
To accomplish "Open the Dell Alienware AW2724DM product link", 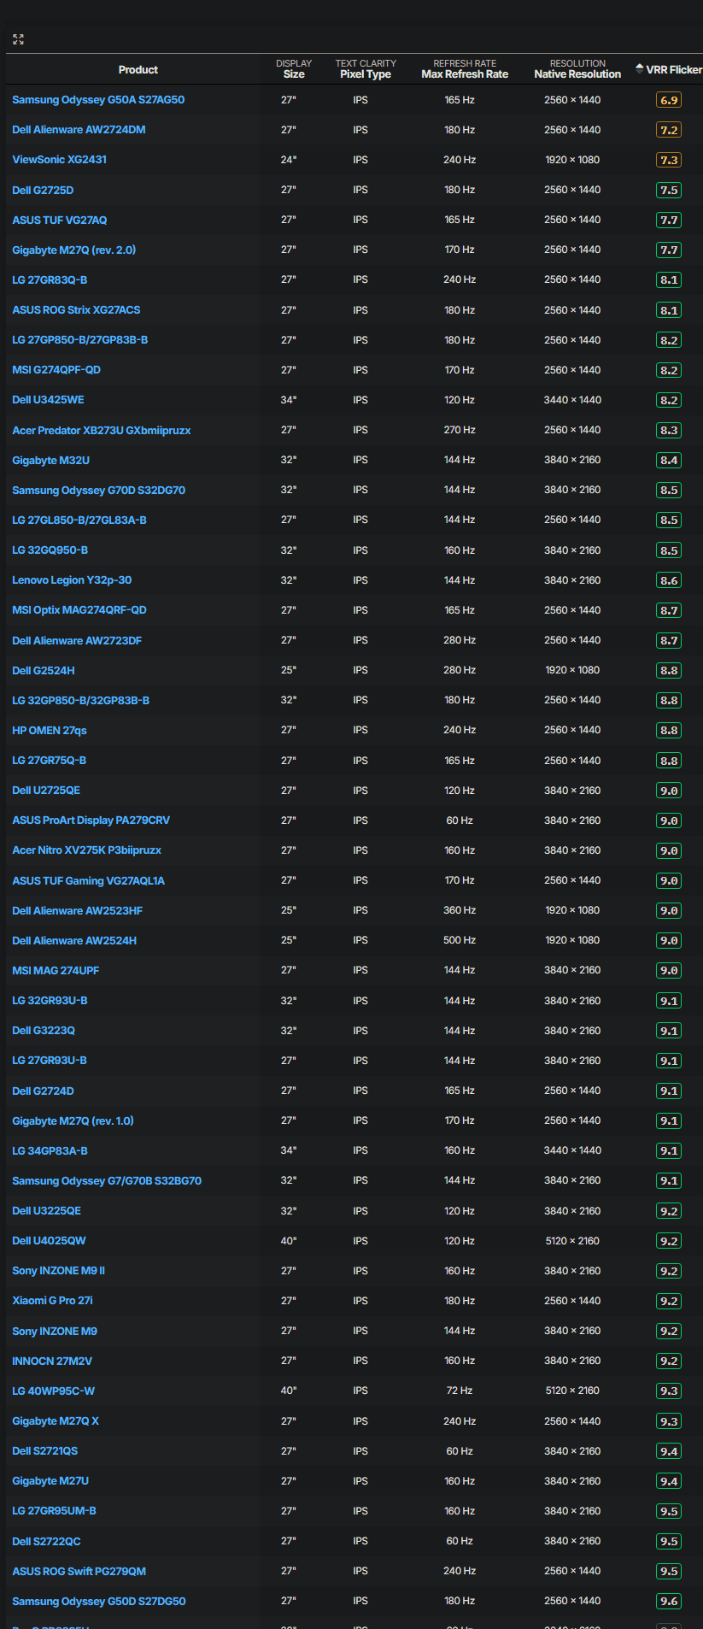I will 79,130.
